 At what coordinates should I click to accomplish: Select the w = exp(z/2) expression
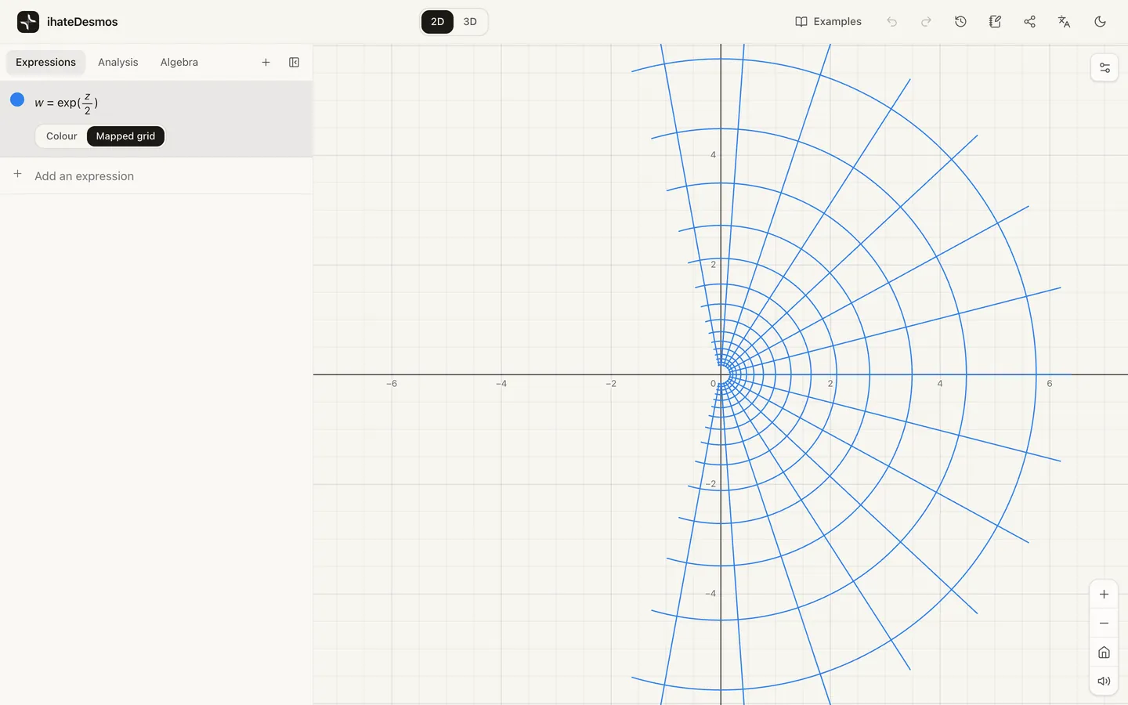[67, 103]
